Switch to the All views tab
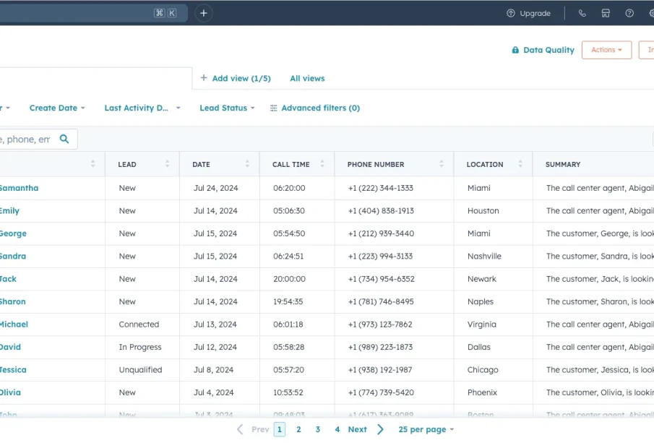This screenshot has height=443, width=654. click(307, 78)
